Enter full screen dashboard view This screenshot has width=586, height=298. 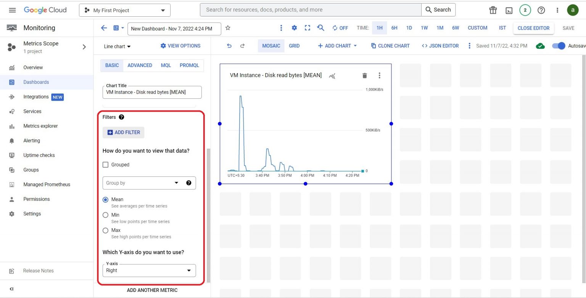pyautogui.click(x=307, y=28)
